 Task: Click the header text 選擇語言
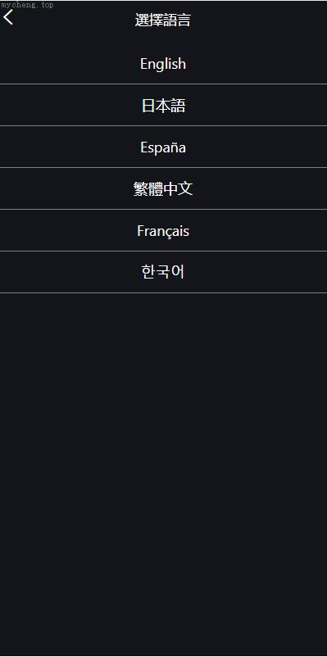pyautogui.click(x=163, y=20)
